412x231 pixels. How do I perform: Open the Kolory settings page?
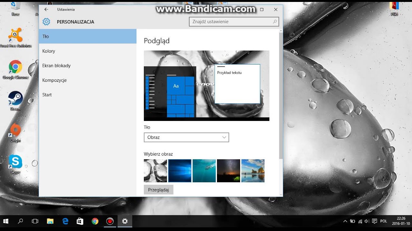(88, 51)
